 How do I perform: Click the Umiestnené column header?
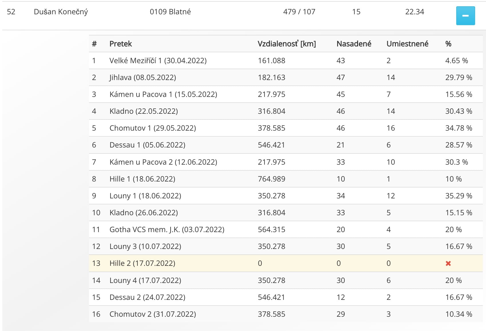[407, 44]
